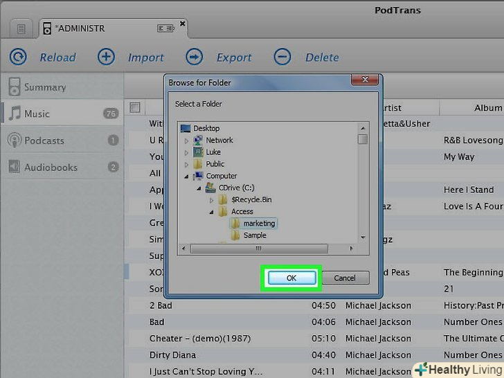Click Cancel in Browse for Folder dialog
This screenshot has width=504, height=378.
click(345, 278)
